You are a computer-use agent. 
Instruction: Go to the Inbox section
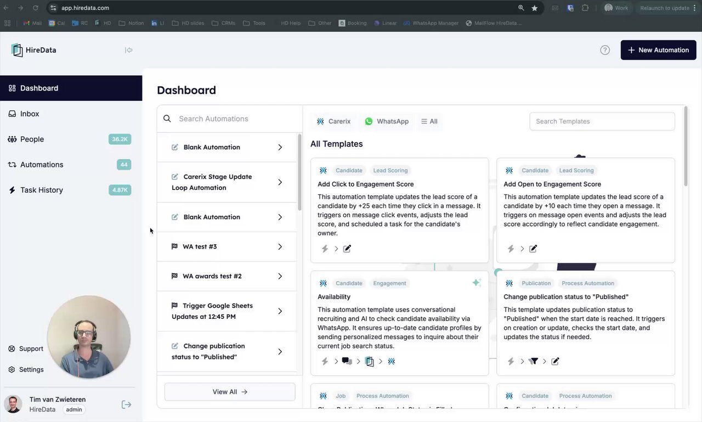tap(30, 114)
